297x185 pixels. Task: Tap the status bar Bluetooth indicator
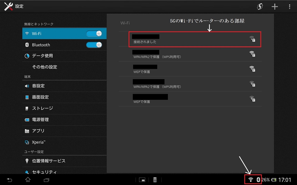click(258, 180)
